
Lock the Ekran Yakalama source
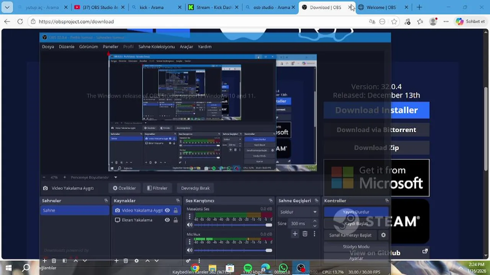[176, 220]
